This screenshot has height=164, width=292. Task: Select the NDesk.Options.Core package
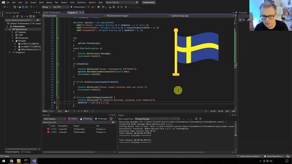pos(30,50)
